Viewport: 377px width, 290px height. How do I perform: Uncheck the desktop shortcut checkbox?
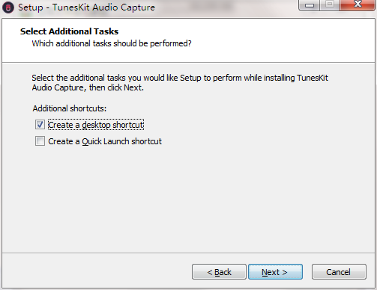(40, 125)
